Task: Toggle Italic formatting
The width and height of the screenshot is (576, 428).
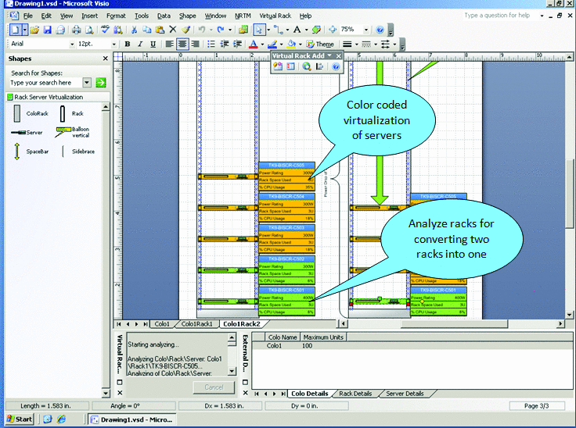Action: point(140,45)
